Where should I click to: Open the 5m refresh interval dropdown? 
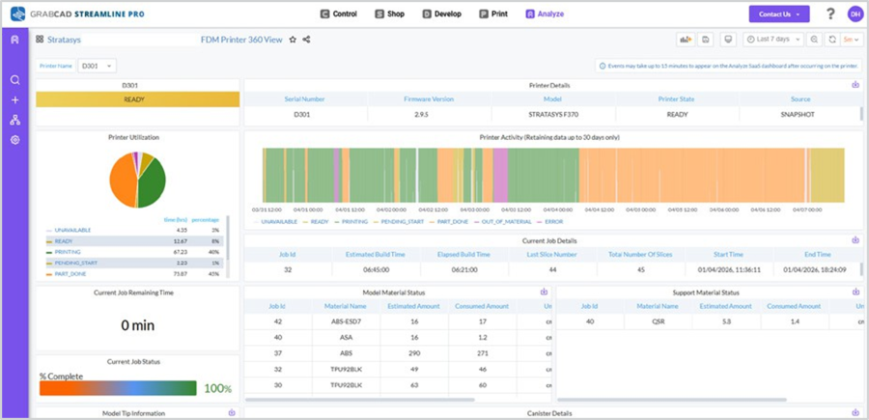852,40
